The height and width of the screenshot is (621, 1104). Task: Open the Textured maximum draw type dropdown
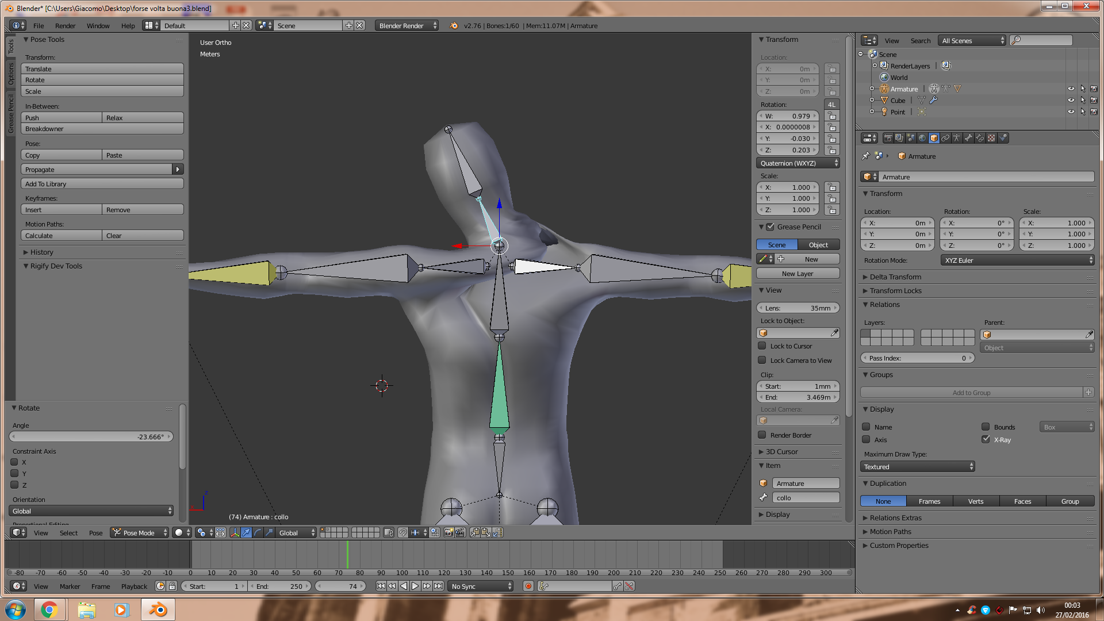pos(917,466)
